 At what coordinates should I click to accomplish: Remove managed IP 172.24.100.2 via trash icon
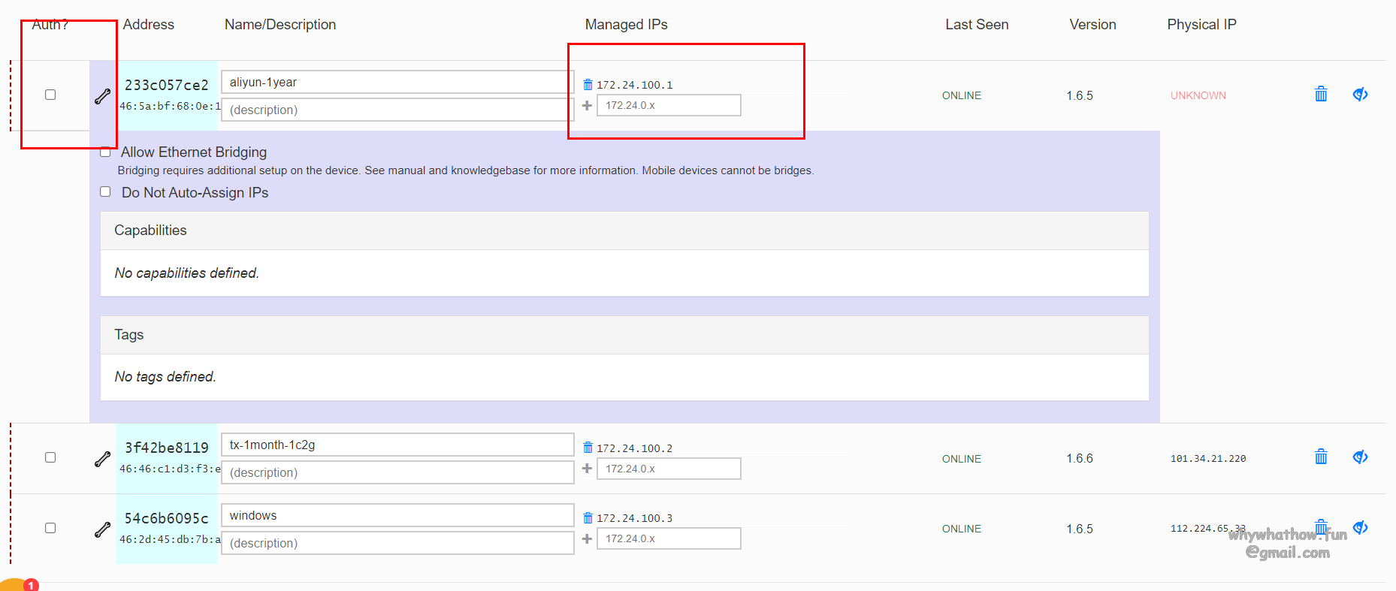click(x=588, y=448)
